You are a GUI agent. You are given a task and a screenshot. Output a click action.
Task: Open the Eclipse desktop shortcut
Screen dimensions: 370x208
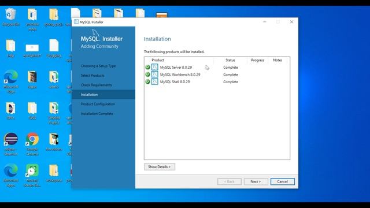[11, 144]
